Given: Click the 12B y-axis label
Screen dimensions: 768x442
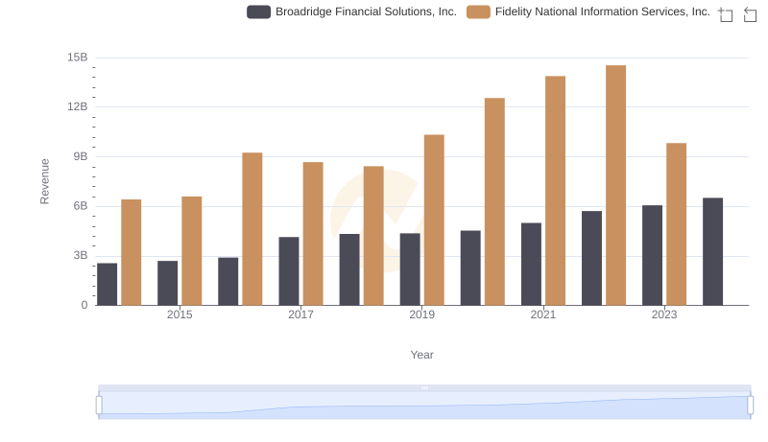Looking at the screenshot, I should (78, 106).
